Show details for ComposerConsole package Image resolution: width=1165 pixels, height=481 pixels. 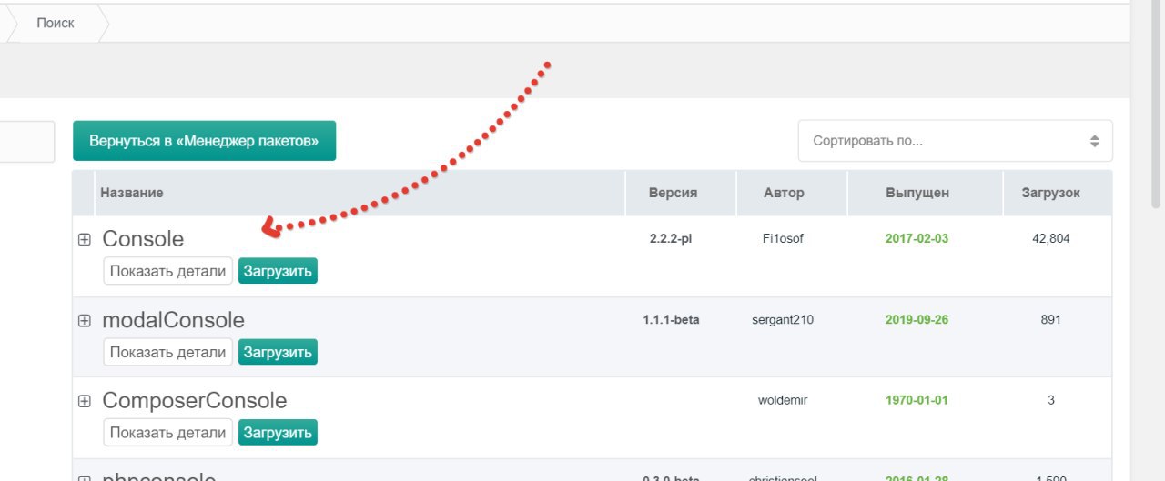pos(167,433)
